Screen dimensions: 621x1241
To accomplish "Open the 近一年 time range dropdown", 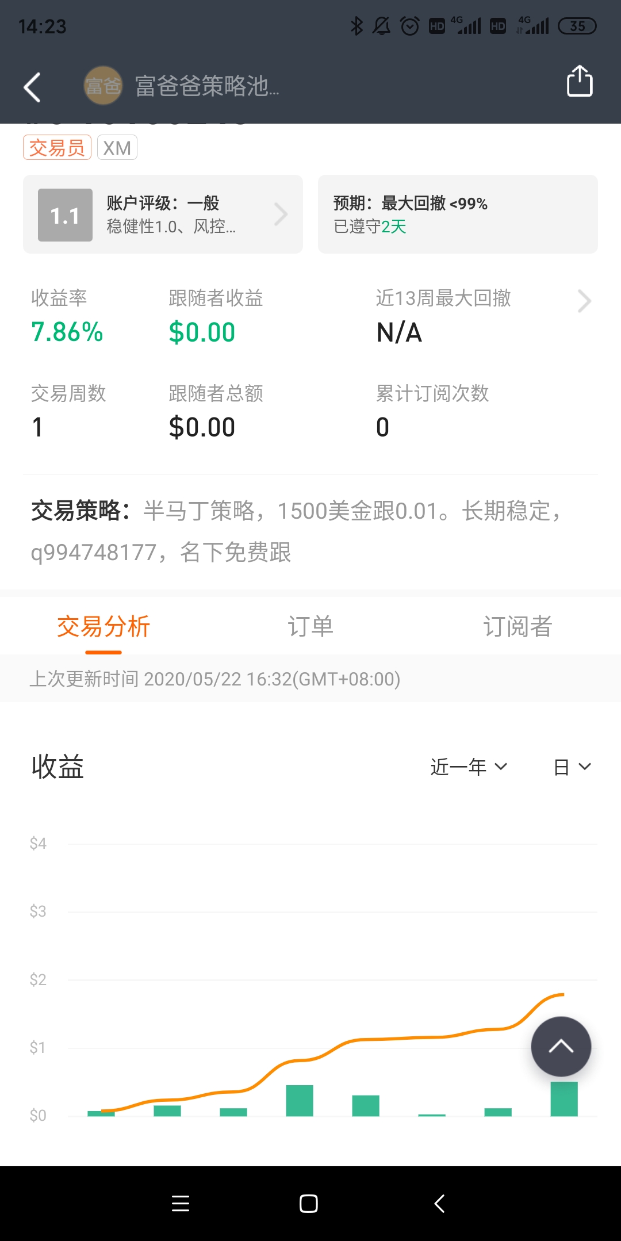I will pos(469,767).
